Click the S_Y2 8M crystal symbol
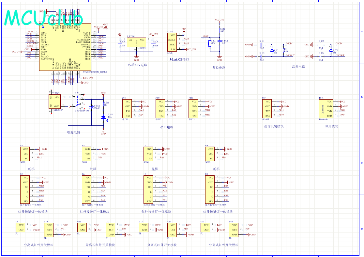This screenshot has height=257, width=364. (331, 51)
